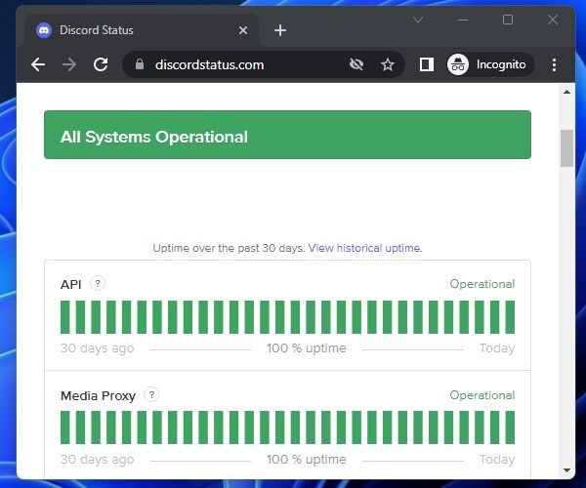
Task: Minimize the browser window
Action: [463, 20]
